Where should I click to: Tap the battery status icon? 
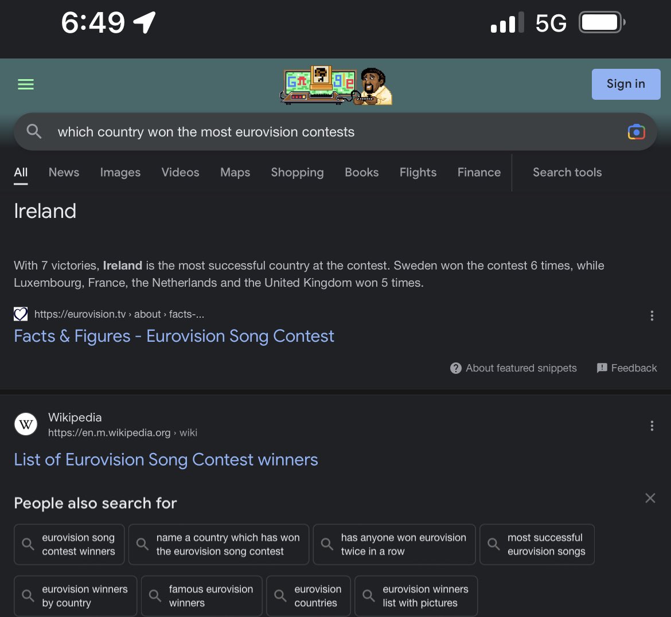[602, 22]
